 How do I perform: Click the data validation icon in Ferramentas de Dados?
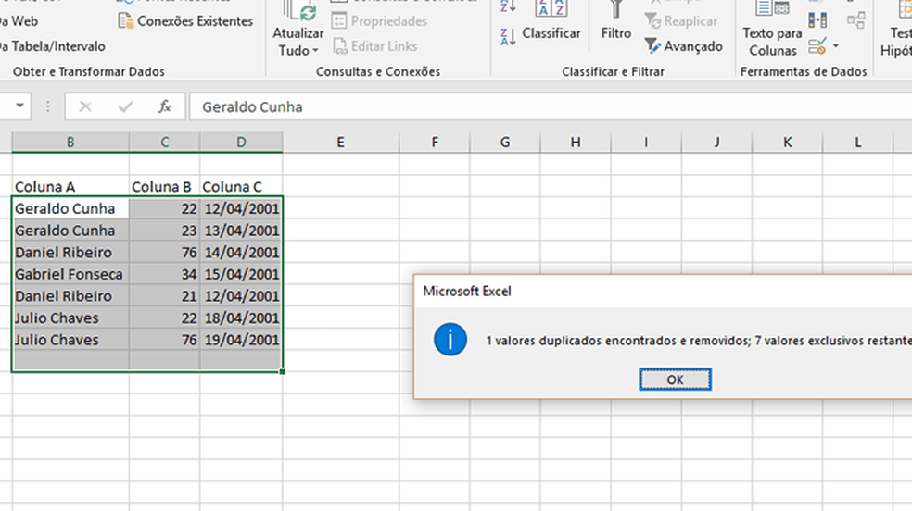(817, 45)
